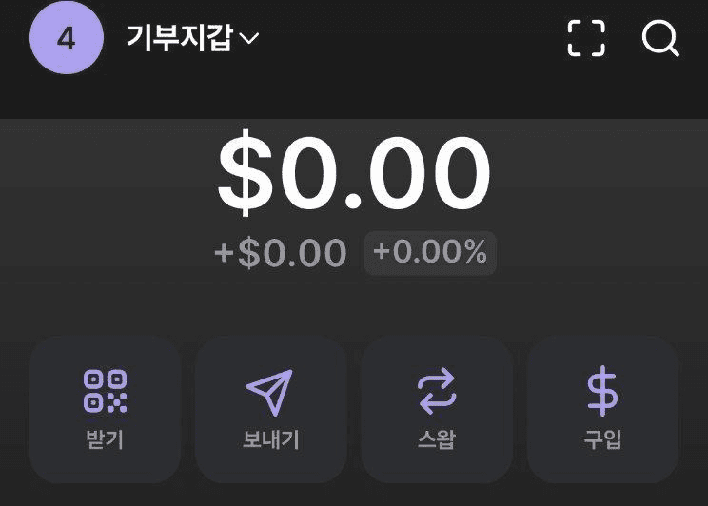Select the 보내기 label
The width and height of the screenshot is (708, 506).
pos(270,439)
